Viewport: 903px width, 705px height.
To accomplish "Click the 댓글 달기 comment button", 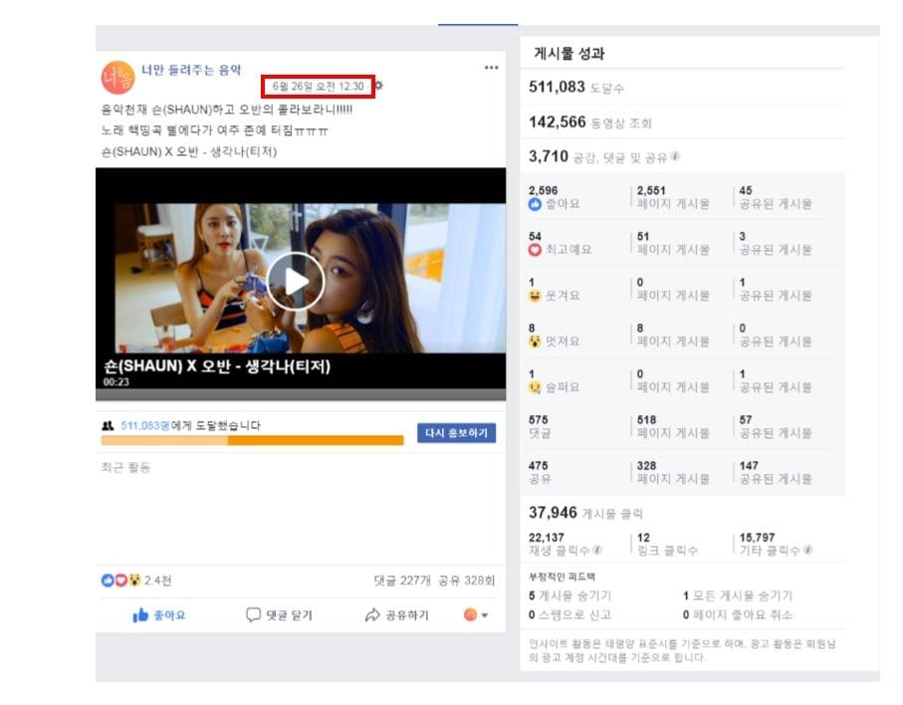I will point(279,615).
